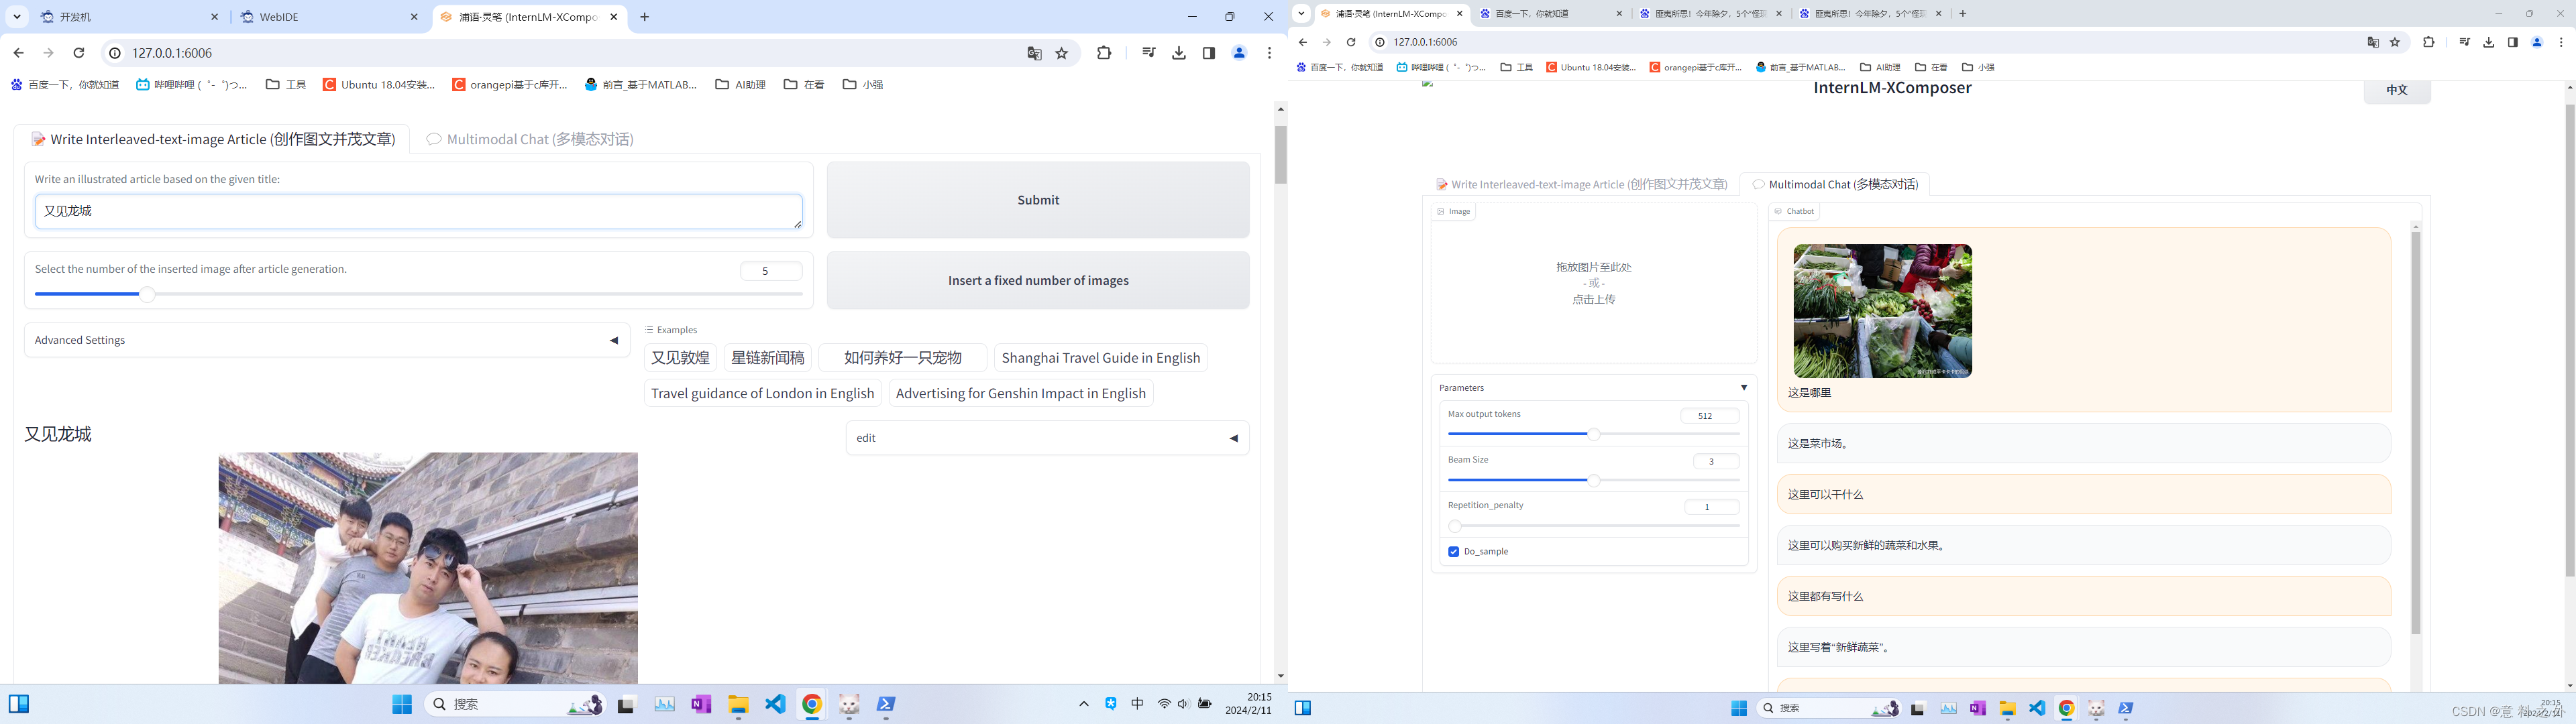Expand the Advanced Settings section
The width and height of the screenshot is (2576, 724).
click(x=326, y=340)
